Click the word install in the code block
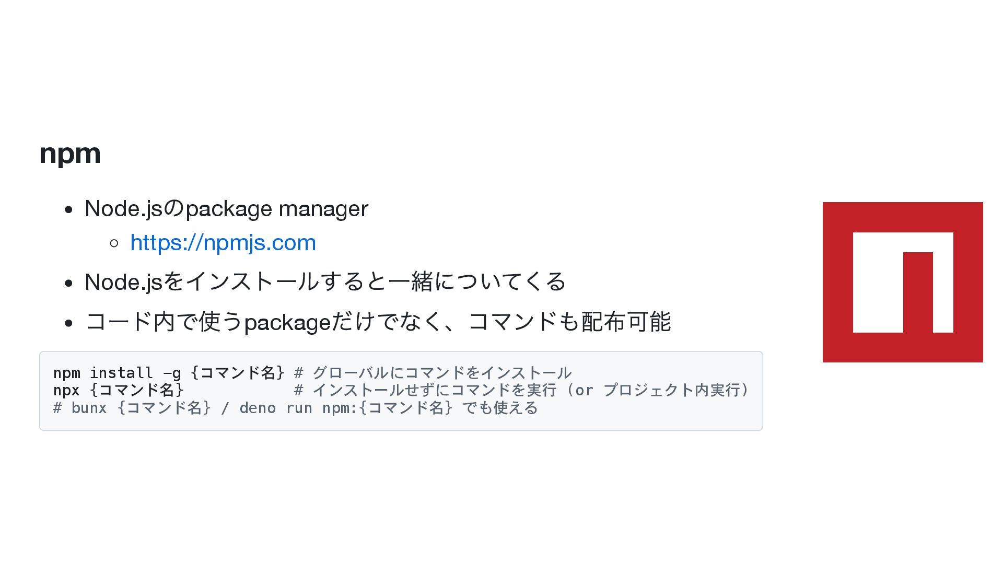1003x564 pixels. click(x=121, y=373)
